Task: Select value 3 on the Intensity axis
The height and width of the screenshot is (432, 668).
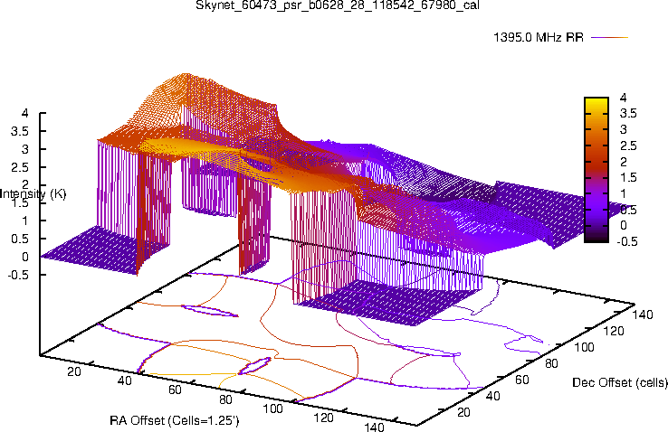Action: 24,149
